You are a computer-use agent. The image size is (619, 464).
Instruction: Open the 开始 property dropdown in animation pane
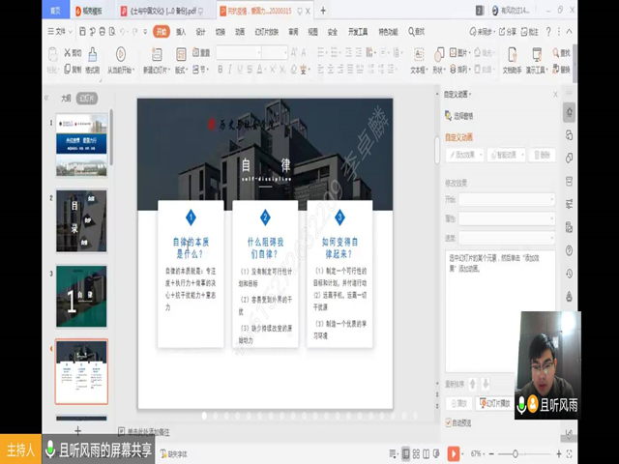click(x=506, y=200)
